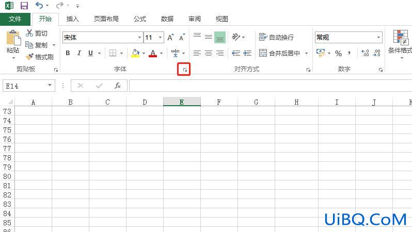Click the Save floppy disk icon
Screen dimensions: 412x232
click(24, 6)
